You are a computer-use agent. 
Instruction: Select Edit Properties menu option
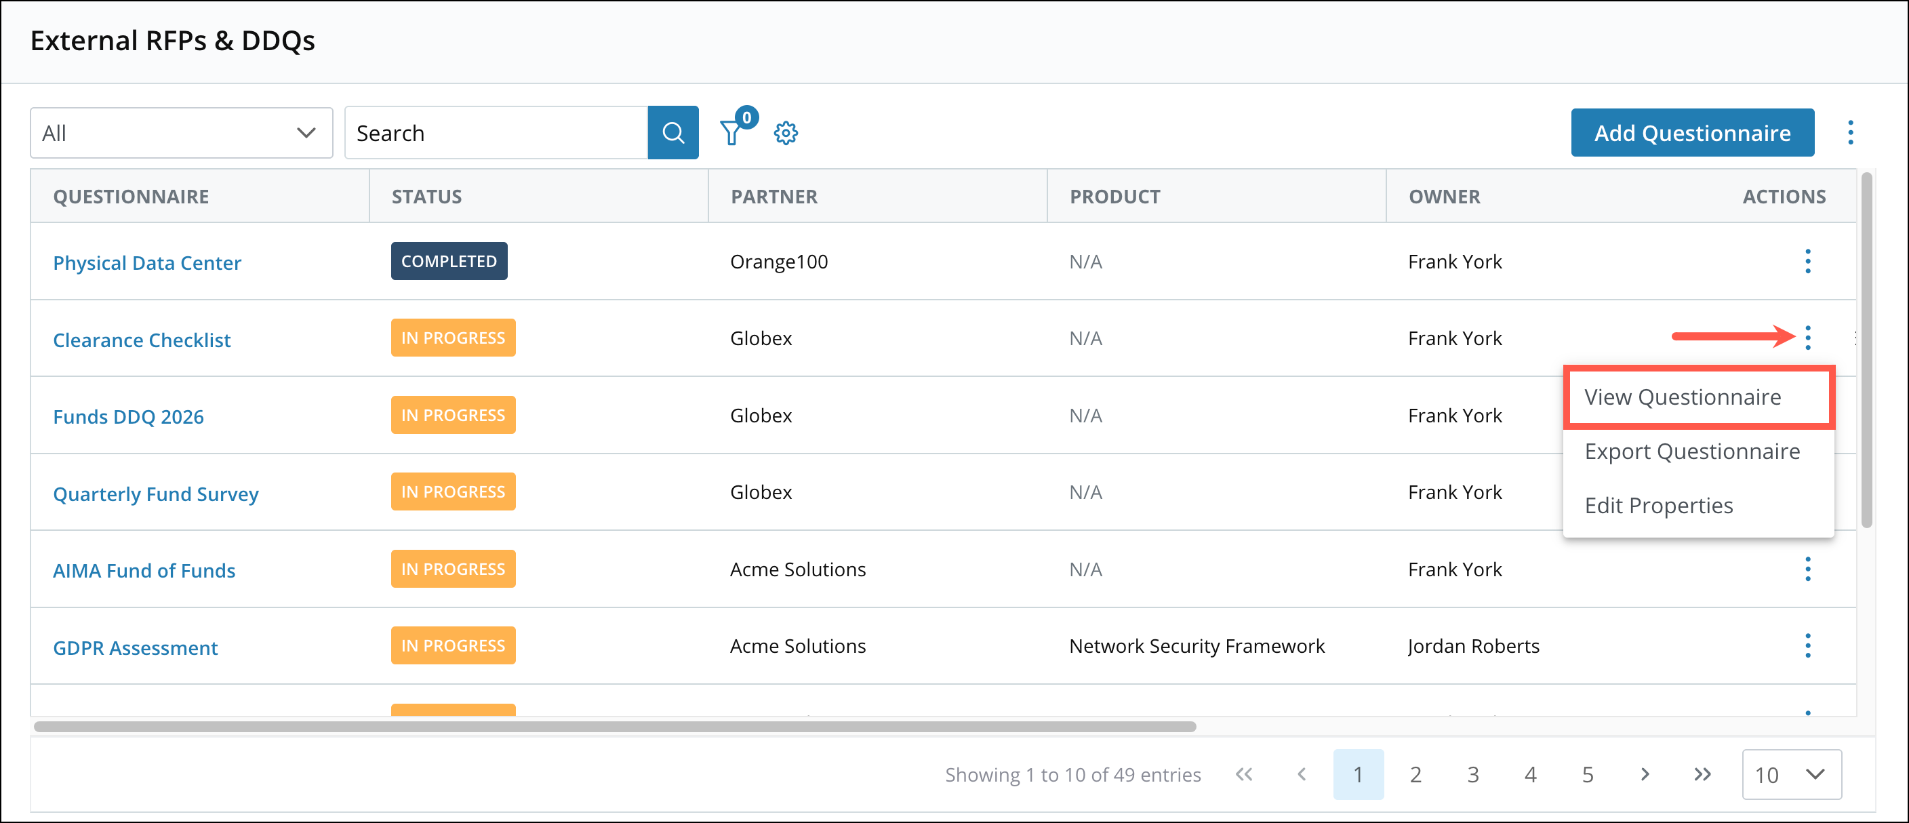(1659, 505)
